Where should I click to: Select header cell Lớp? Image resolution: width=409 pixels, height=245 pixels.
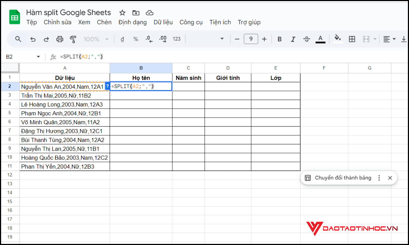tap(276, 78)
